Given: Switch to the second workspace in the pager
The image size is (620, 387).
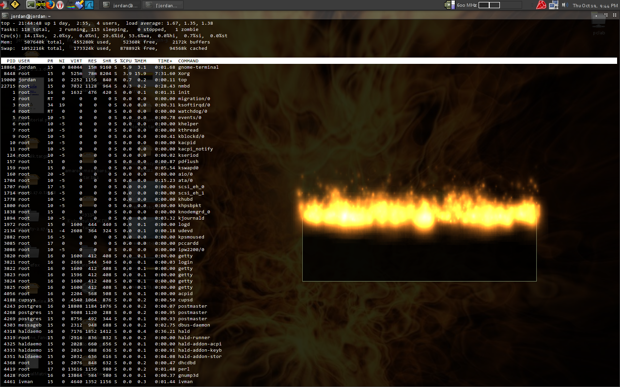Looking at the screenshot, I should click(x=495, y=5).
